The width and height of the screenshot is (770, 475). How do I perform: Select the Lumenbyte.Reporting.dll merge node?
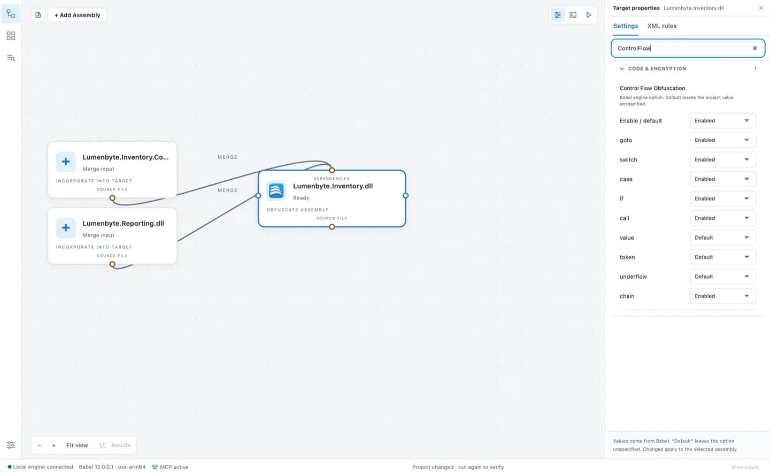(x=112, y=236)
